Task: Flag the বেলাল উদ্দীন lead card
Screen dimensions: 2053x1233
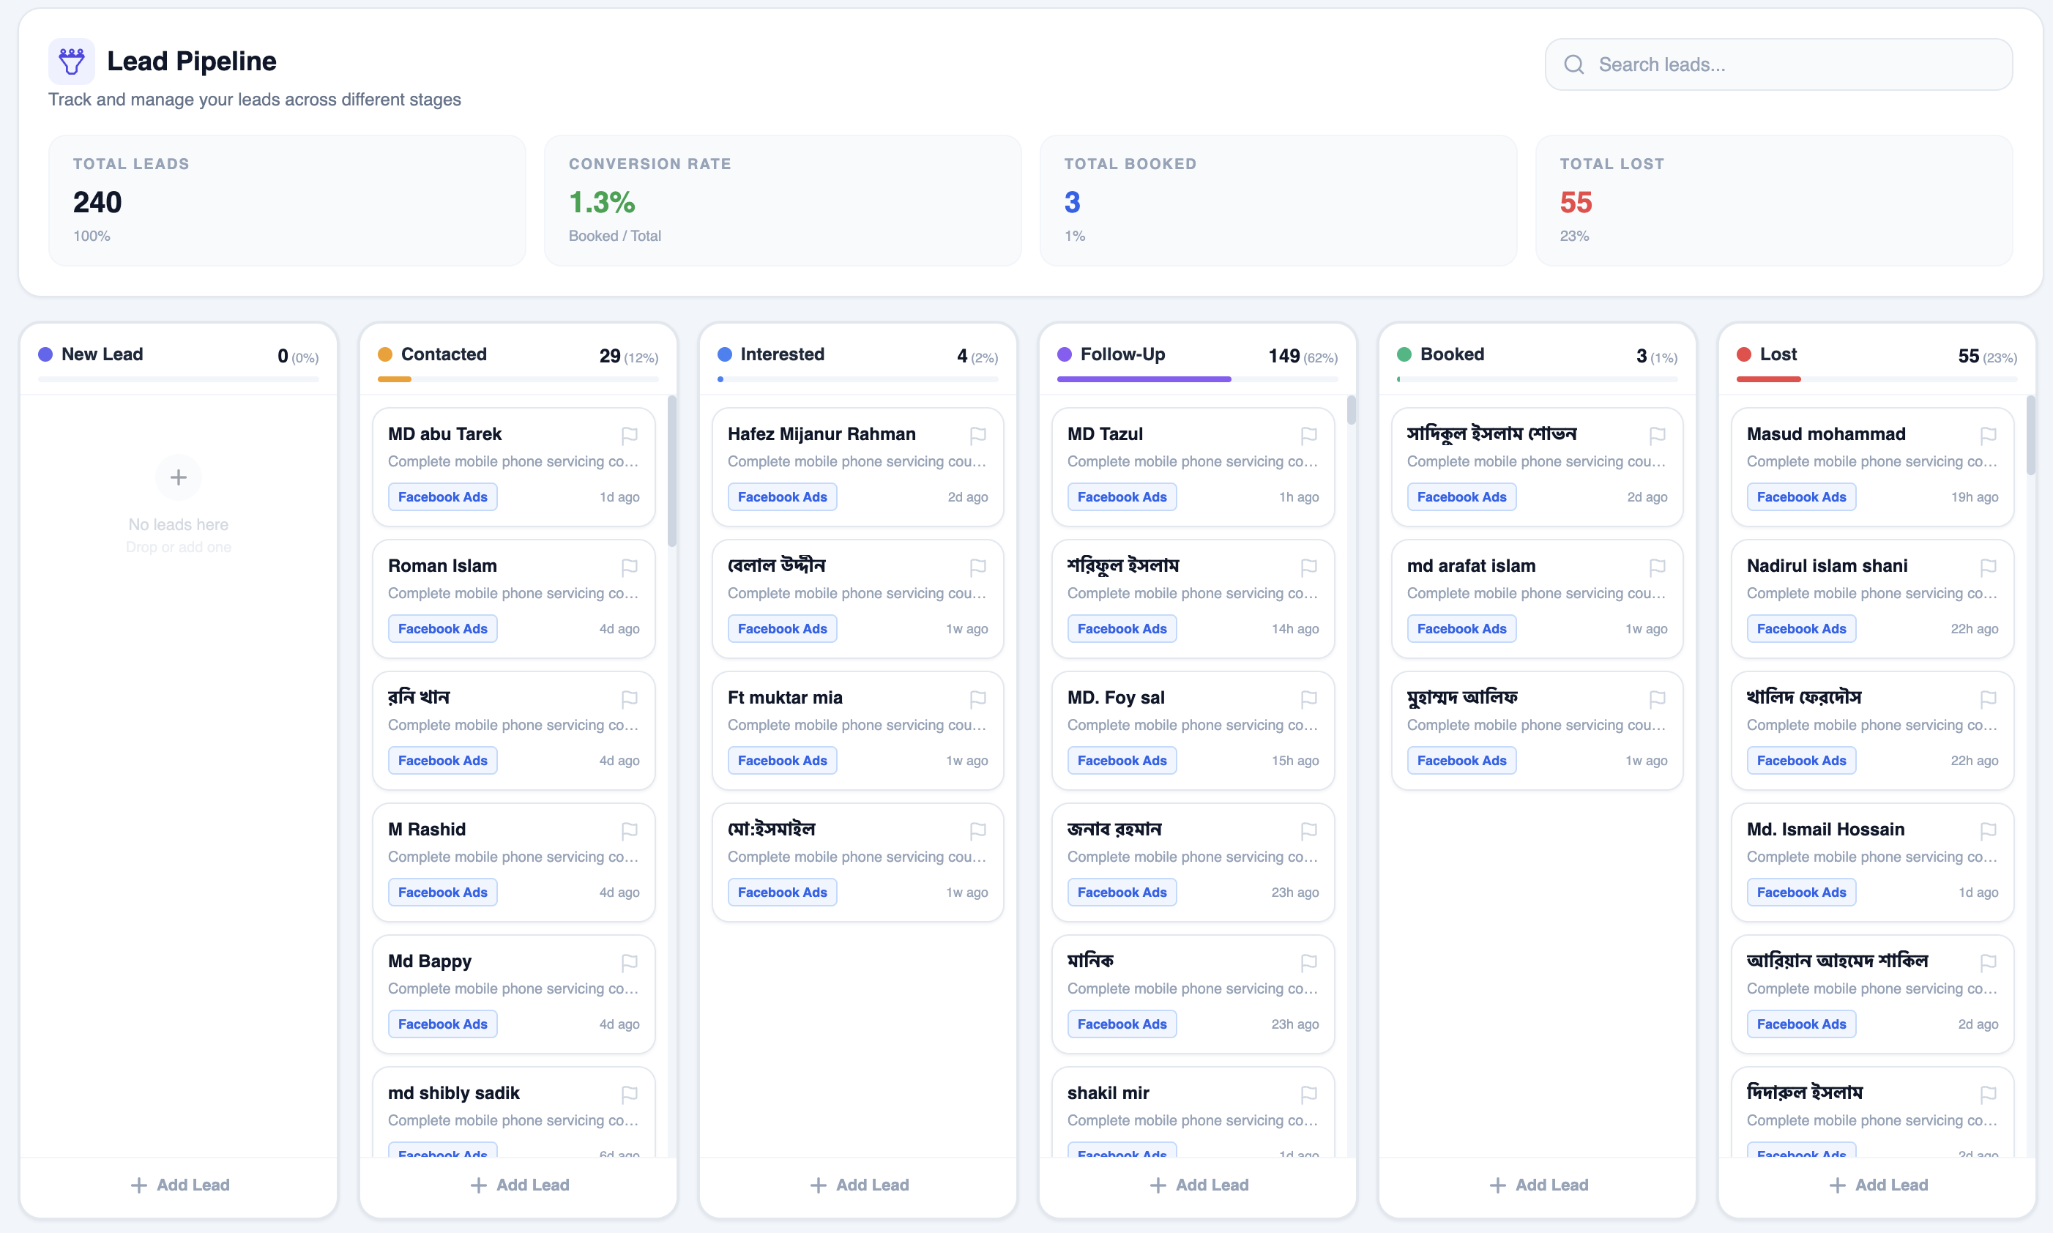Action: [978, 567]
